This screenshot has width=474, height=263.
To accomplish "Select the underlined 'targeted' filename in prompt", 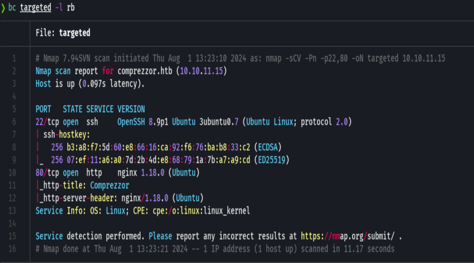I will [36, 7].
